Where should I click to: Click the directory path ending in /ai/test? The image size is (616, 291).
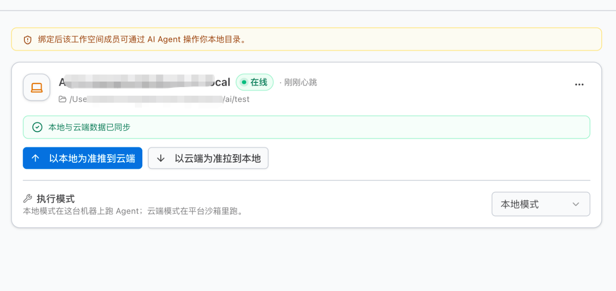159,99
